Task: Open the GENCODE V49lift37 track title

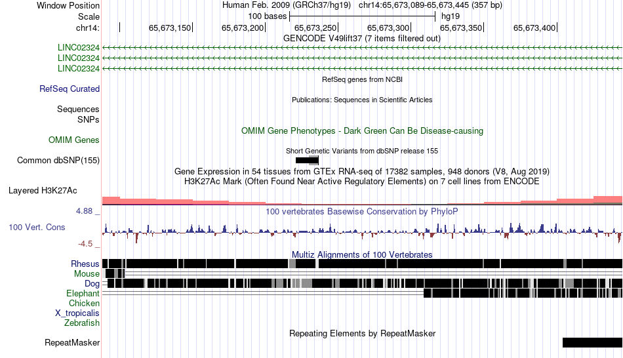Action: pyautogui.click(x=361, y=39)
